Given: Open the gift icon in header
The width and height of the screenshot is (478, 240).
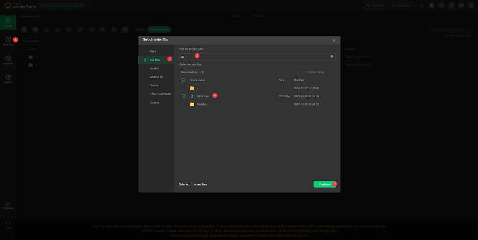Looking at the screenshot, I should pyautogui.click(x=422, y=5).
